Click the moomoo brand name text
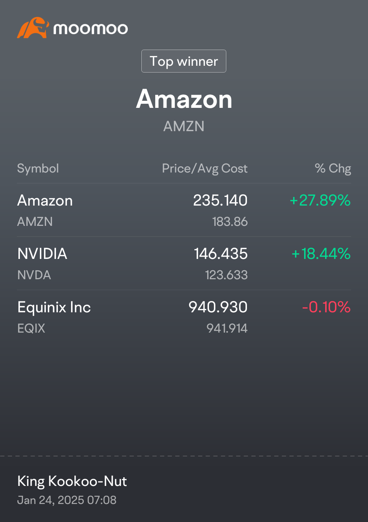Viewport: 368px width, 522px height. tap(91, 29)
